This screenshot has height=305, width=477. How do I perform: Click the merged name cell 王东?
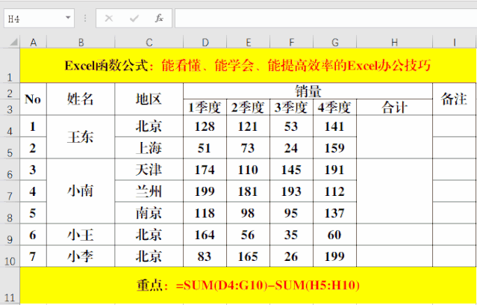(x=81, y=137)
